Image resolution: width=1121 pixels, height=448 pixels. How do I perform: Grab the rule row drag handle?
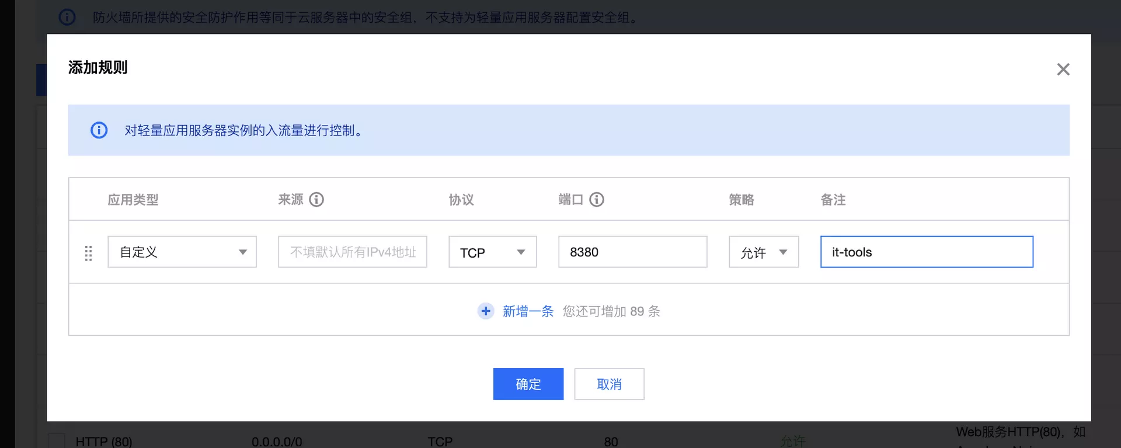88,253
